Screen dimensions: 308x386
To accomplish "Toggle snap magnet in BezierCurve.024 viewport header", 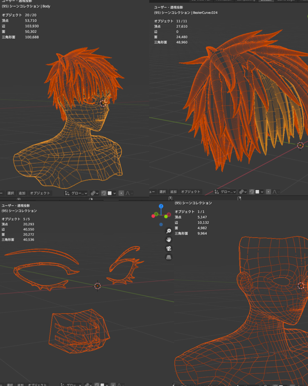I will pyautogui.click(x=252, y=192).
